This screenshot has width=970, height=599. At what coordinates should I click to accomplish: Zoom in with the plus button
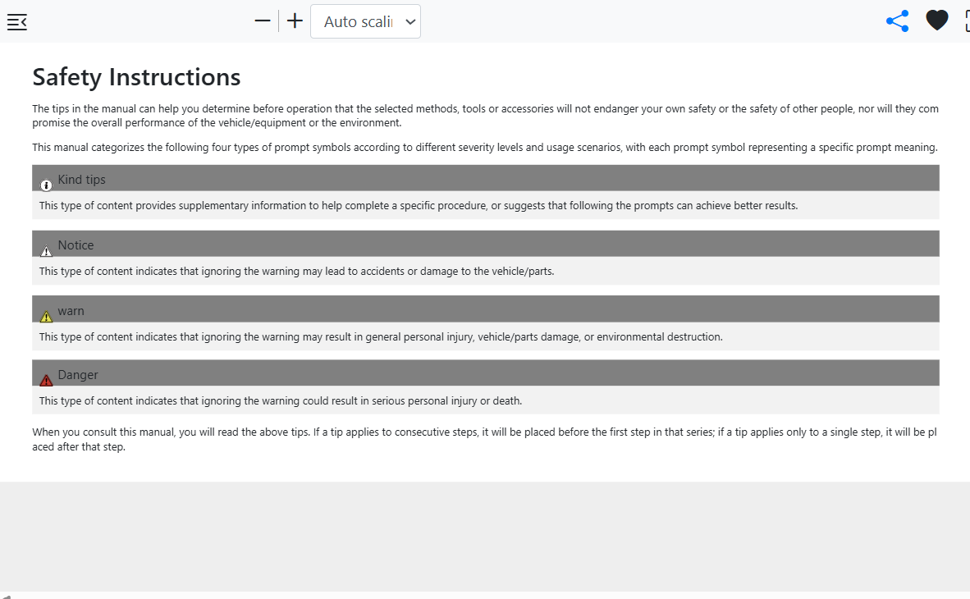(295, 21)
